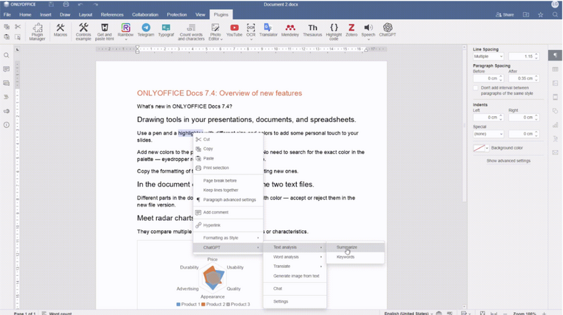The image size is (563, 315).
Task: Open the Special indent (none) dropdown
Action: tap(488, 134)
